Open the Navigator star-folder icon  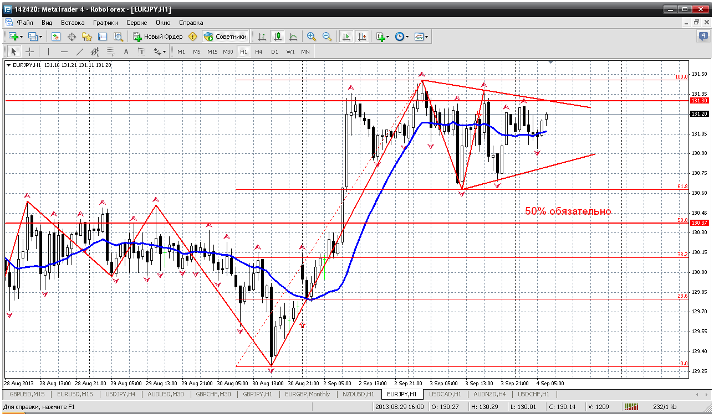pyautogui.click(x=87, y=37)
